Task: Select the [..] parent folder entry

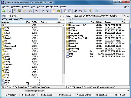Action: tap(32, 25)
